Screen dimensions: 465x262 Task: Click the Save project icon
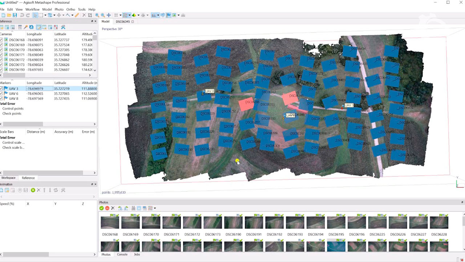pos(15,15)
